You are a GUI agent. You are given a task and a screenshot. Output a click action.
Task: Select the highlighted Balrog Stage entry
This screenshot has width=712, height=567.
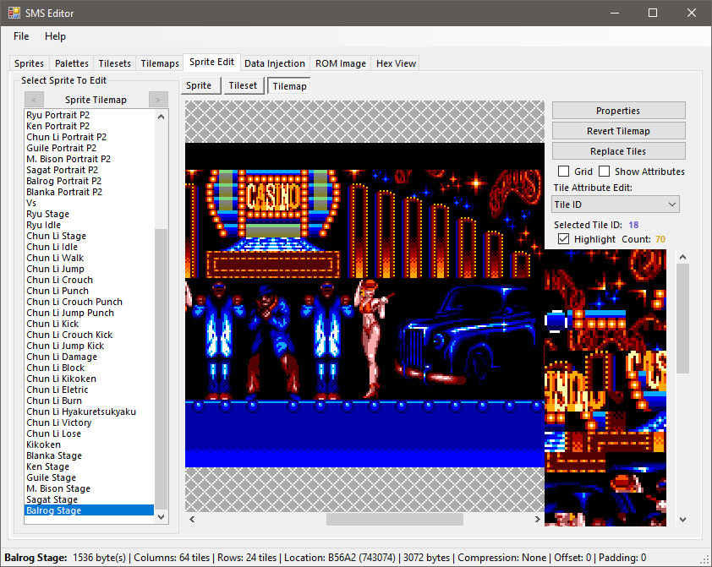(90, 510)
